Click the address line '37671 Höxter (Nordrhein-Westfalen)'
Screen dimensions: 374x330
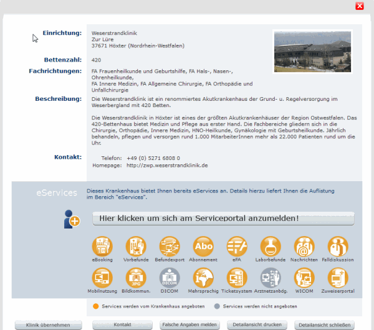tap(138, 45)
